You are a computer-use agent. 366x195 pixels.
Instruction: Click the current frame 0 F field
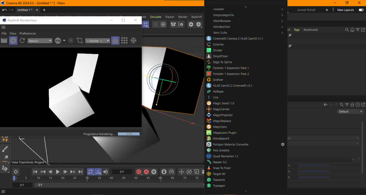point(122,172)
